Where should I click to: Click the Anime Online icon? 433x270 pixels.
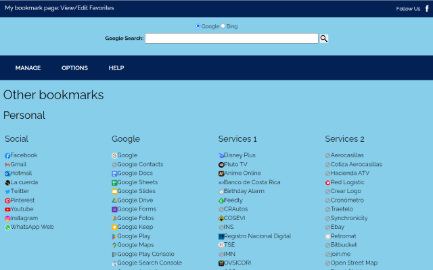pyautogui.click(x=221, y=173)
